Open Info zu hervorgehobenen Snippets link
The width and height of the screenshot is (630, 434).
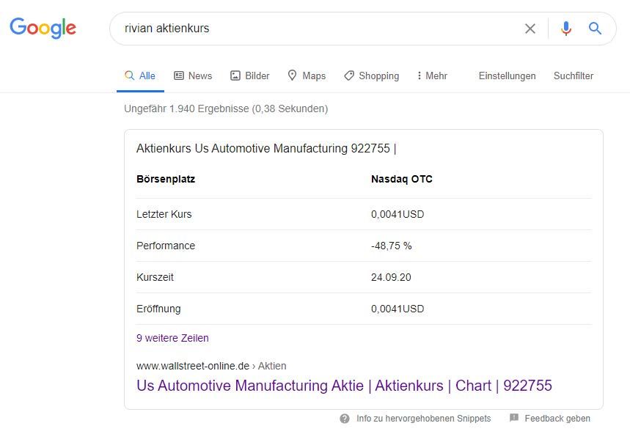(423, 419)
